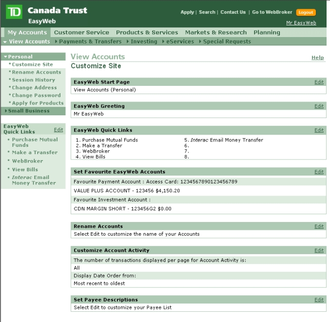This screenshot has height=322, width=330.
Task: Click 'Most recent to oldest' value
Action: (x=99, y=283)
